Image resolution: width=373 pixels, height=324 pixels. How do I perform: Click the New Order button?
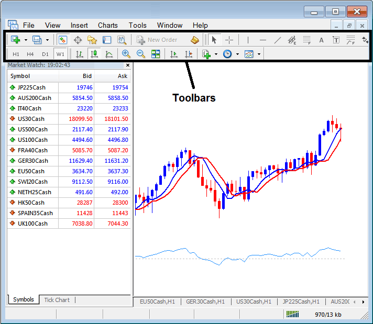point(157,40)
